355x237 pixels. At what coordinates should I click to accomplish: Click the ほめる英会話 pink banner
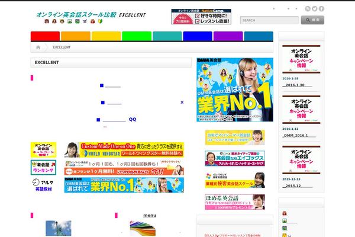(x=235, y=202)
